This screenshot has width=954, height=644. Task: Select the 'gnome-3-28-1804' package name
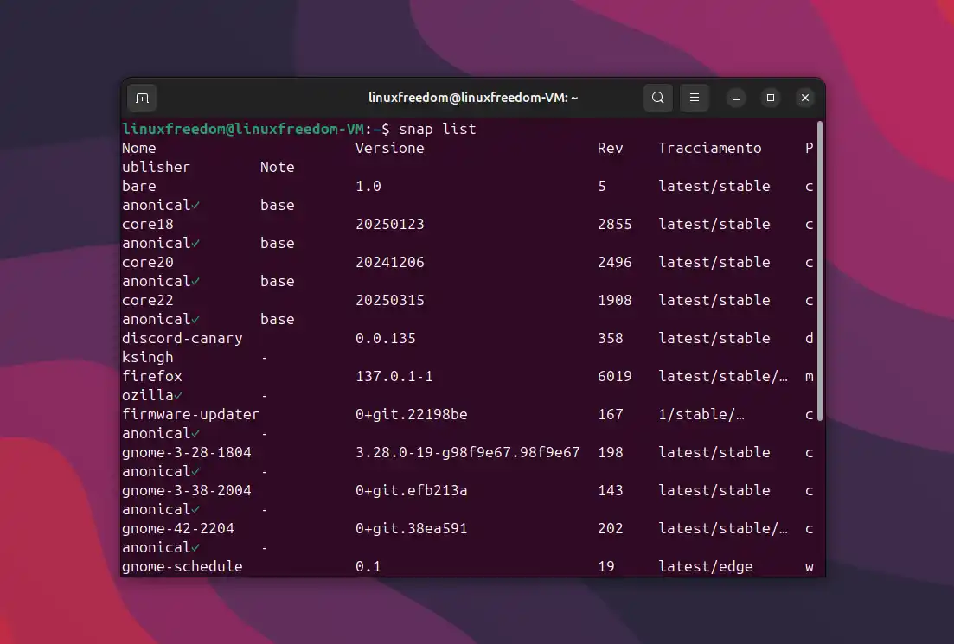coord(186,452)
